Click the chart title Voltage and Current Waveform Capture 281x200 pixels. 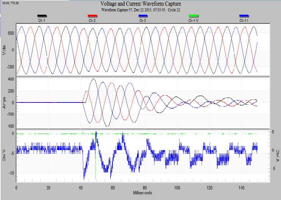tap(140, 4)
